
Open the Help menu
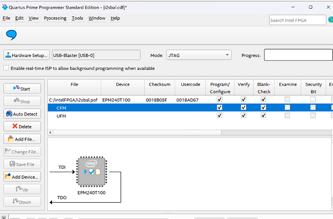115,18
